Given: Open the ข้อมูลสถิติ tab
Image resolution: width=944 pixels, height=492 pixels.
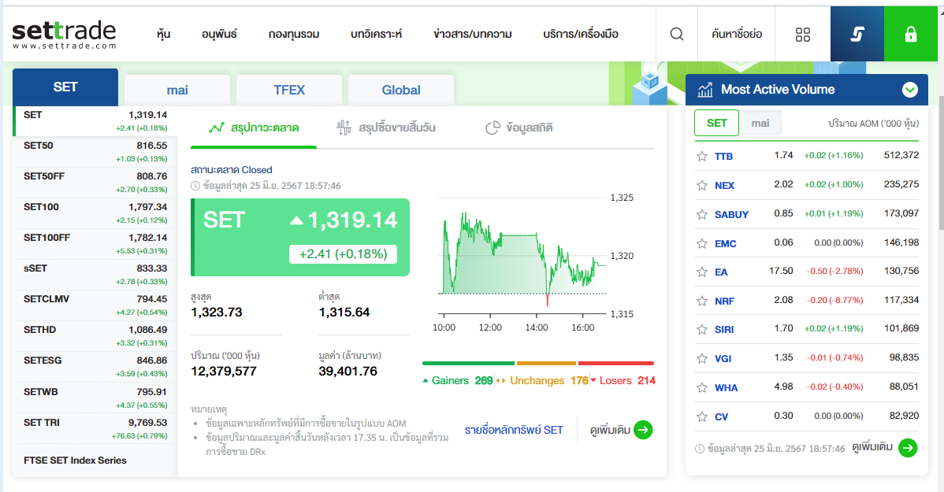Looking at the screenshot, I should (519, 128).
